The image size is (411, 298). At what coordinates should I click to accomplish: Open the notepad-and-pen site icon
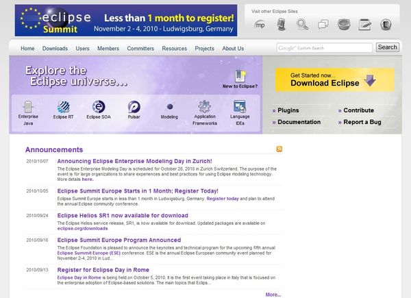[365, 25]
